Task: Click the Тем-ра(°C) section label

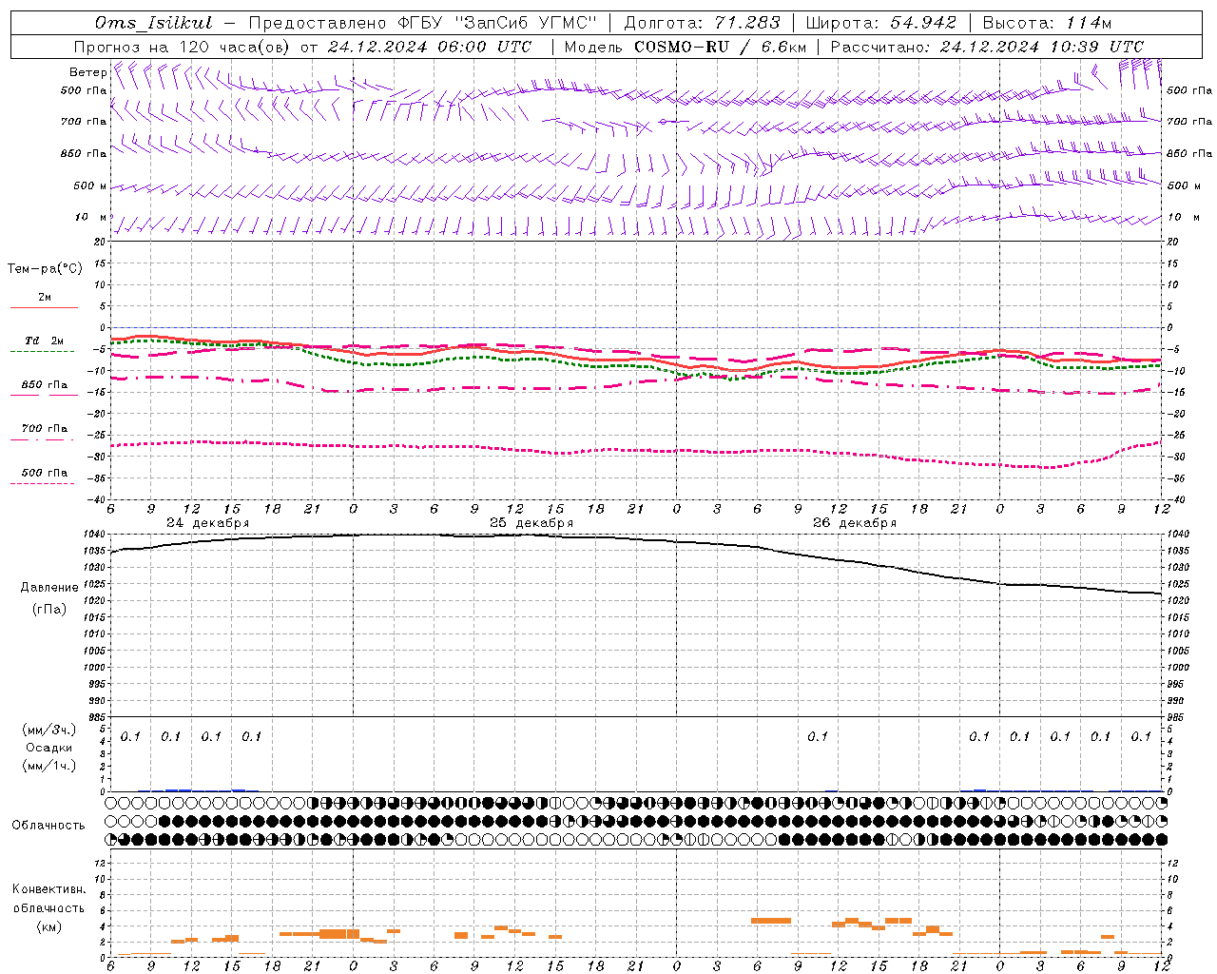Action: tap(45, 269)
